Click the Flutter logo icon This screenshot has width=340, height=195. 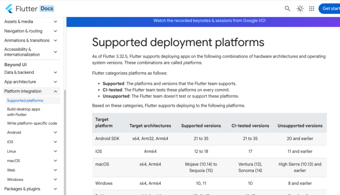point(8,8)
